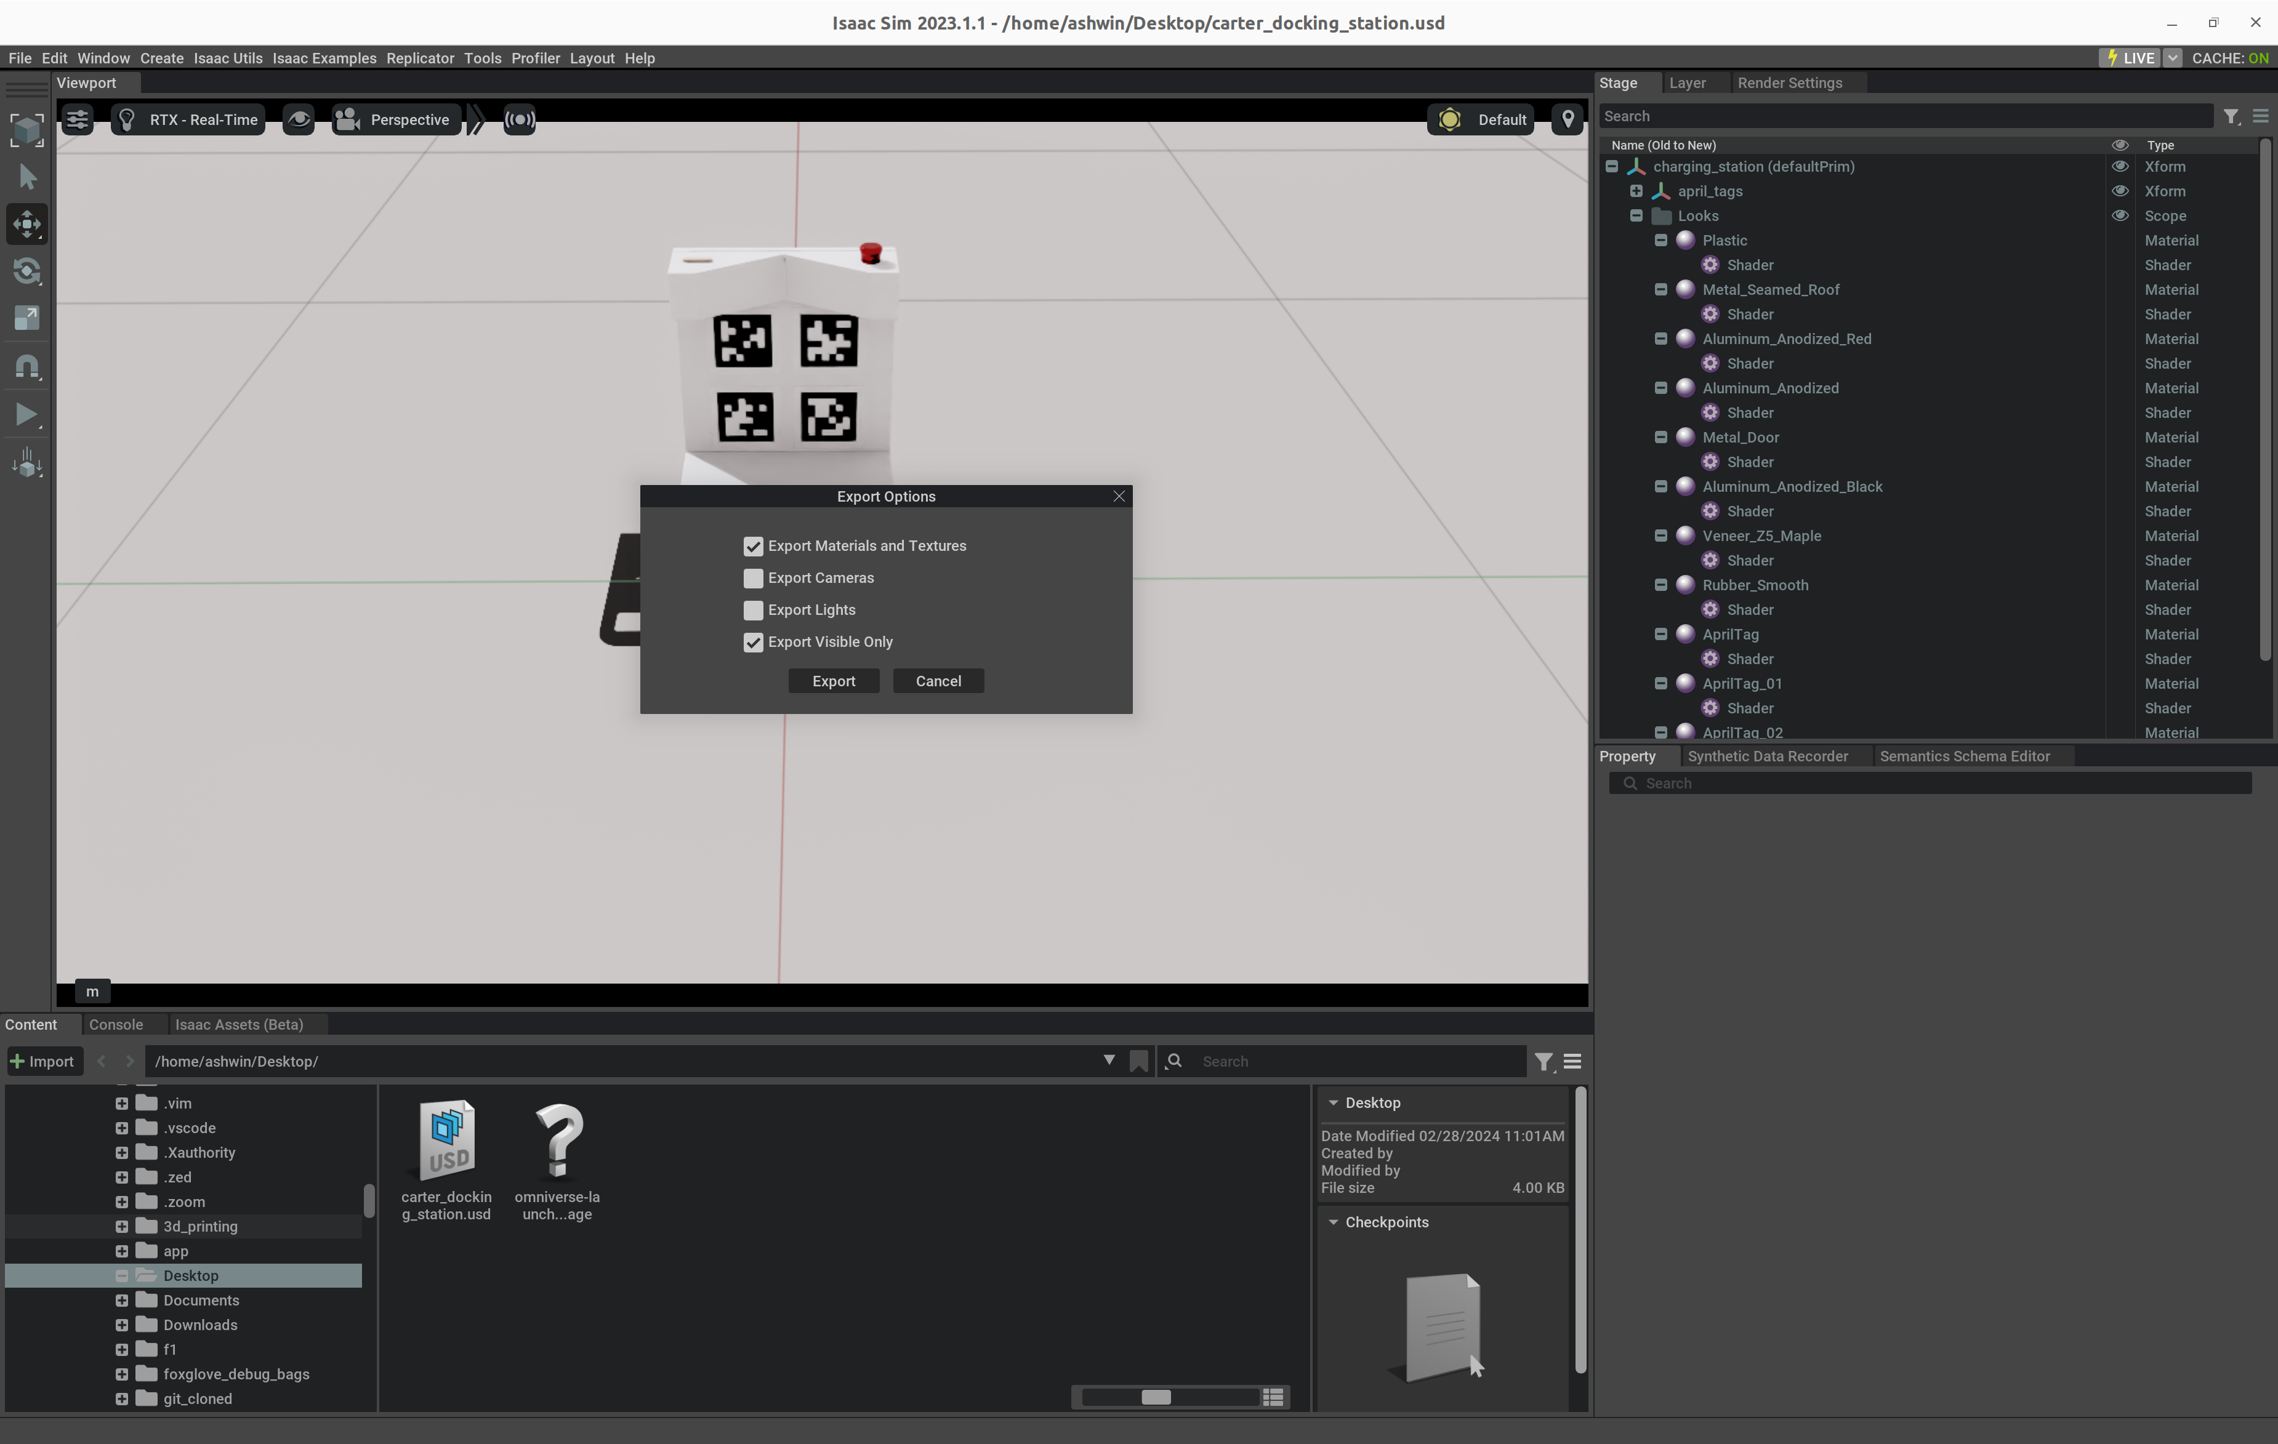The width and height of the screenshot is (2278, 1444).
Task: Select the Move tool in left toolbar
Action: coord(26,224)
